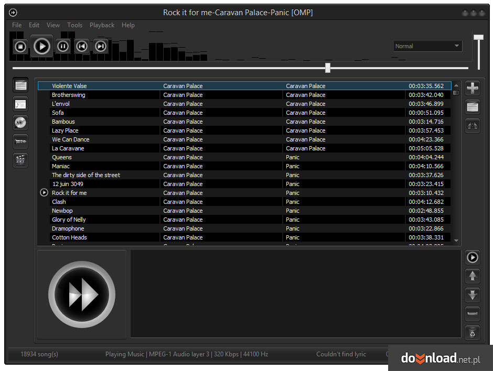Open the playlist view in left sidebar
493x371 pixels.
tap(20, 85)
